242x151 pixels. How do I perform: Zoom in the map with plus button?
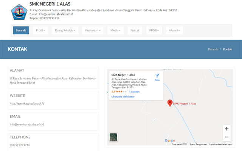tap(226, 129)
